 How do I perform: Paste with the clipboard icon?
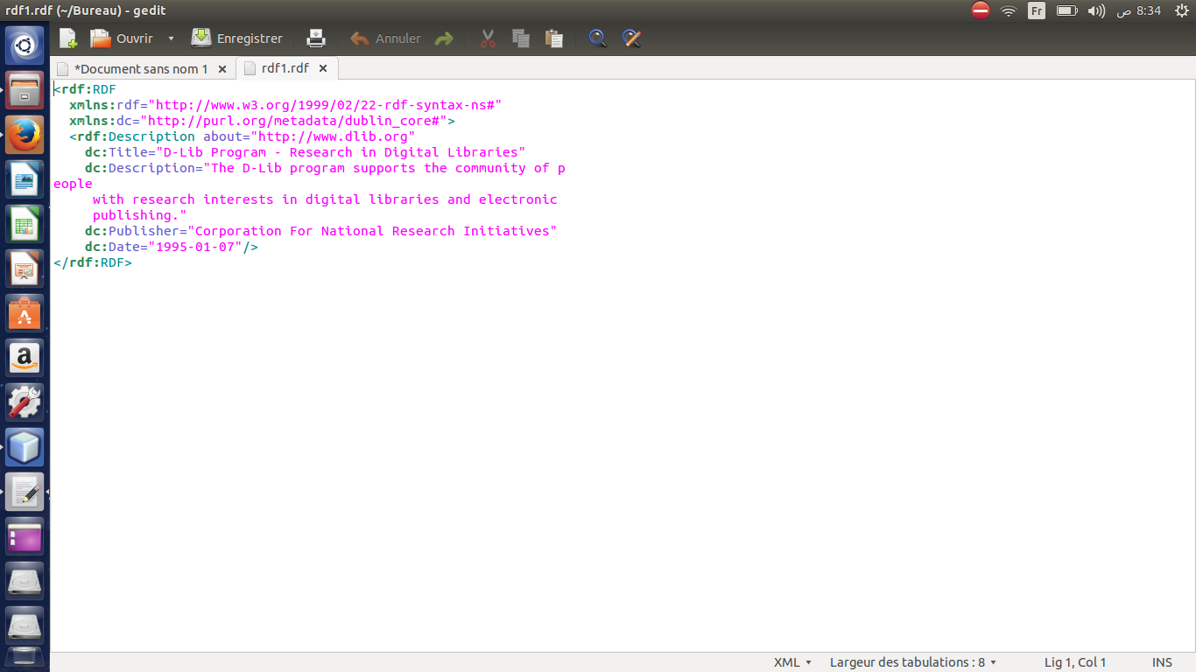(553, 38)
